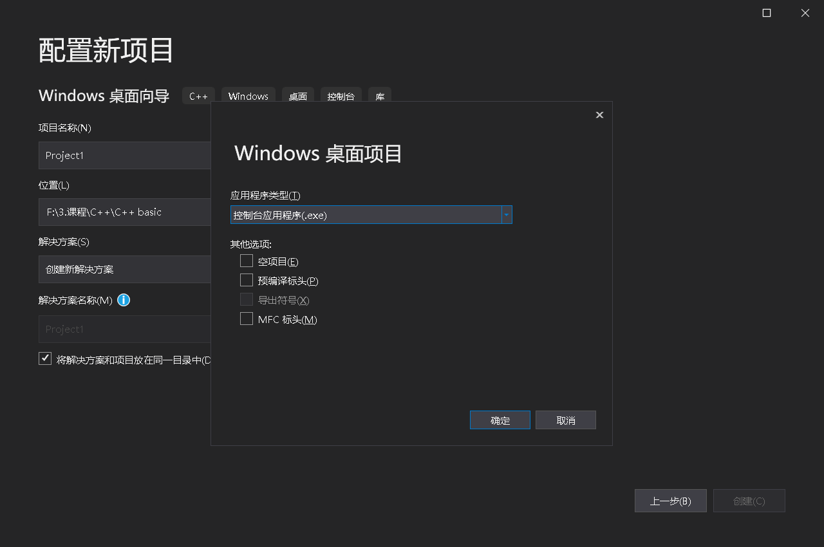
Task: Expand the 解决方案 combo box
Action: (124, 269)
